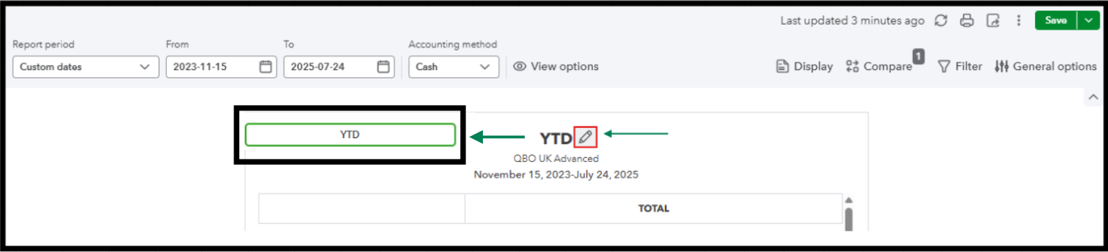The width and height of the screenshot is (1108, 252).
Task: Click the YTD report name text field
Action: (x=350, y=135)
